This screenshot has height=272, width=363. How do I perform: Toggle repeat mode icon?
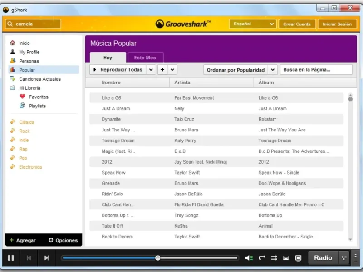pyautogui.click(x=262, y=257)
